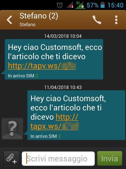Viewport: 126px width, 169px height.
Task: Tap the SIM 1 signal indicator
Action: click(x=70, y=5)
